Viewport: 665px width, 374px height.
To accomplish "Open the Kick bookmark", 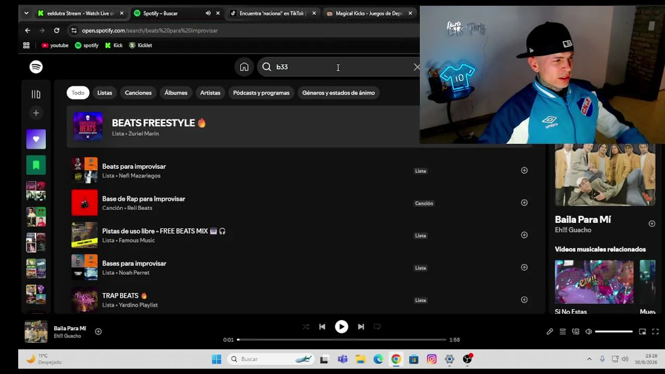I will coord(114,45).
